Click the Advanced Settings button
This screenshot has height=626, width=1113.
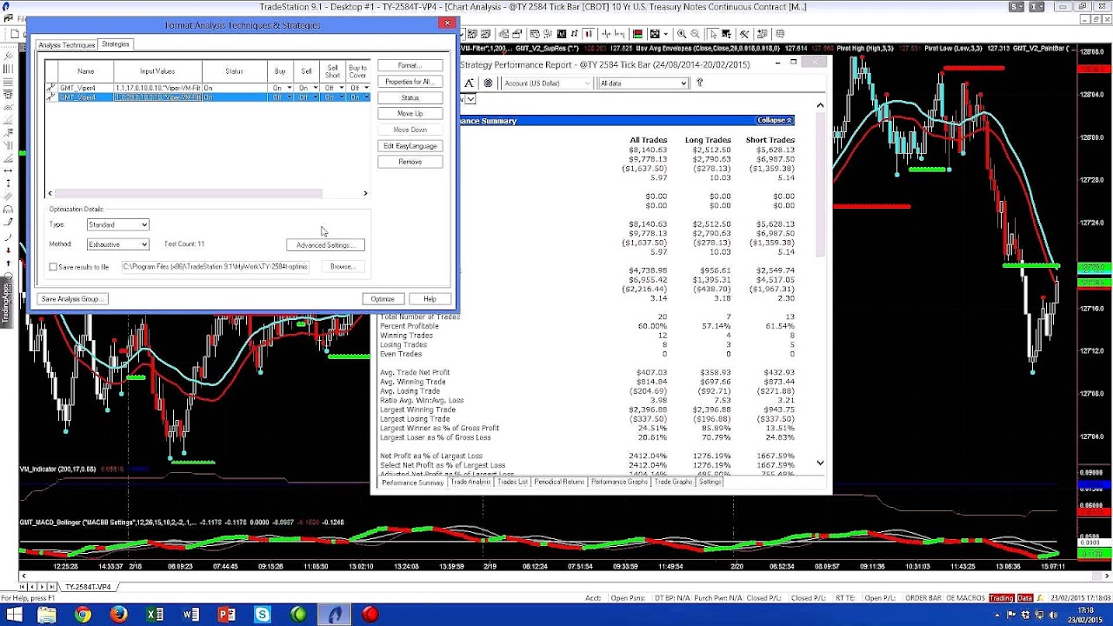325,244
